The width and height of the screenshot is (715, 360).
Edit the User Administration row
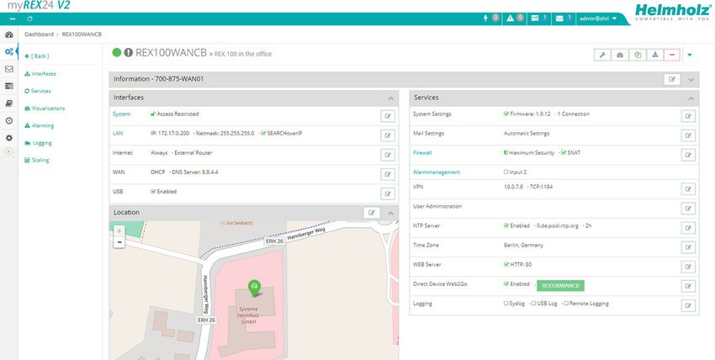[688, 209]
